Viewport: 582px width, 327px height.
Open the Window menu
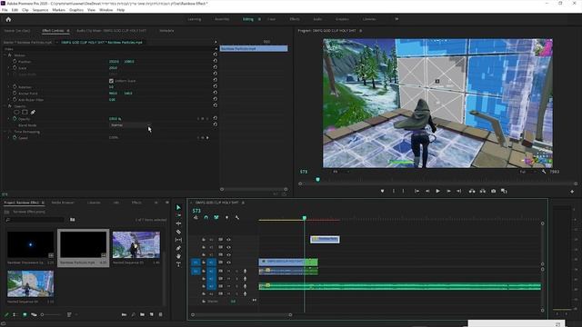coord(105,10)
